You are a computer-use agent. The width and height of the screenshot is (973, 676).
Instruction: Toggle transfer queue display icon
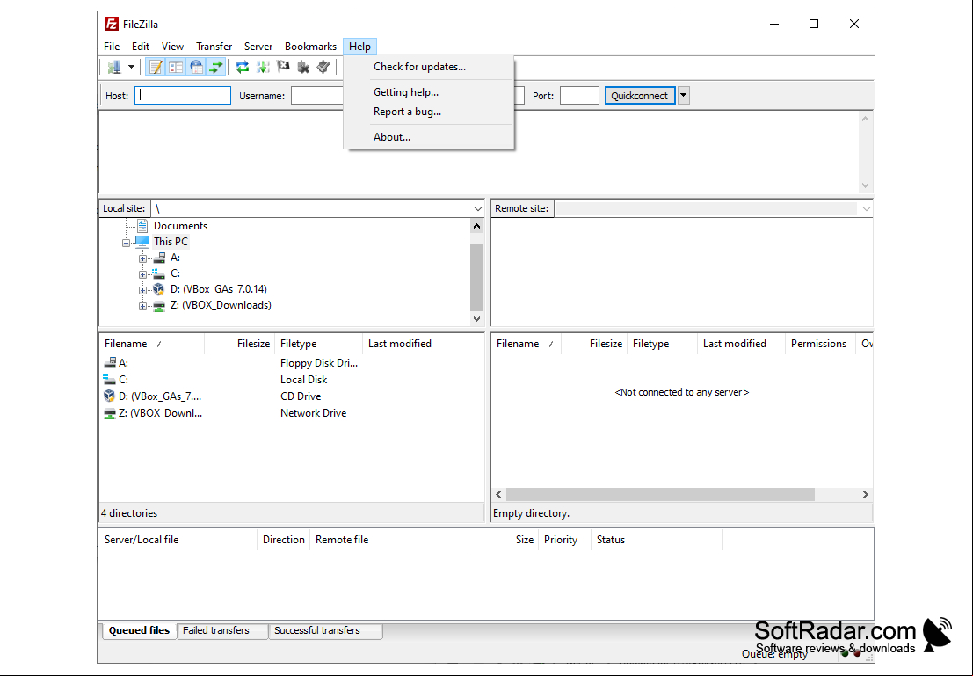[x=216, y=67]
